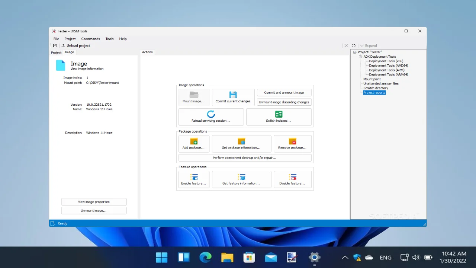Select Unattended answer files tree item
This screenshot has width=476, height=268.
[381, 83]
